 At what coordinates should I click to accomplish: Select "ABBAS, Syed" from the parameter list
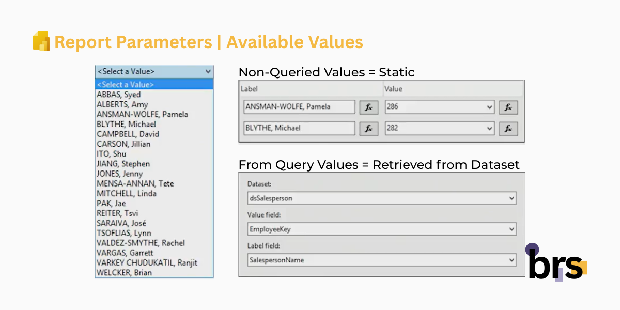pyautogui.click(x=119, y=95)
